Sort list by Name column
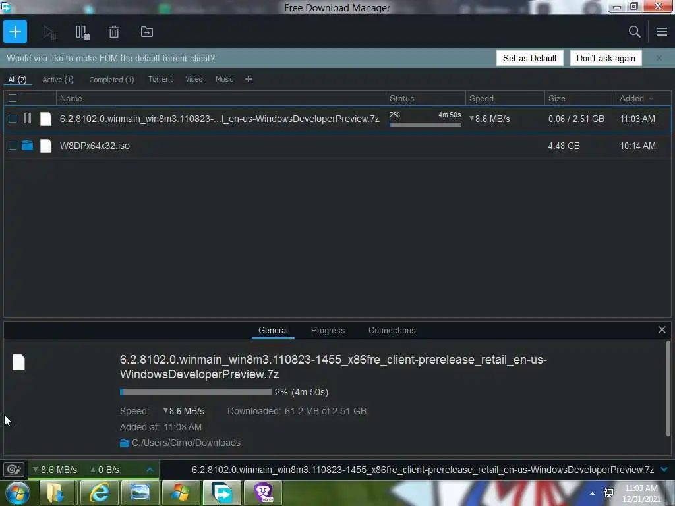The width and height of the screenshot is (675, 506). [x=221, y=99]
